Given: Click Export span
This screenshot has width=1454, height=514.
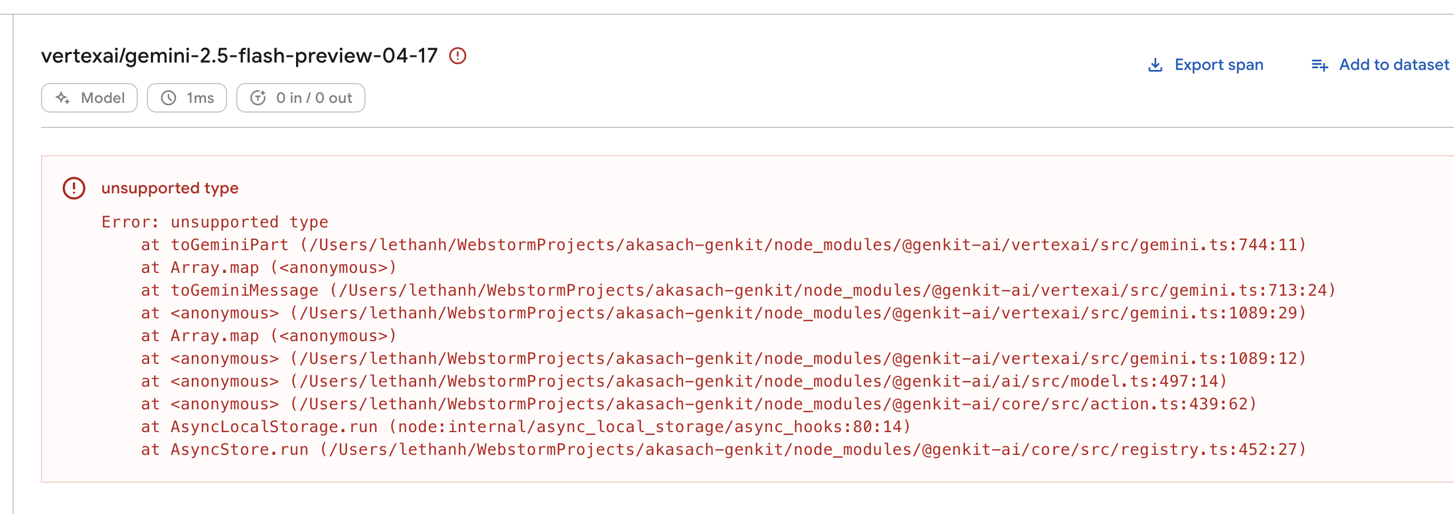Looking at the screenshot, I should 1218,65.
